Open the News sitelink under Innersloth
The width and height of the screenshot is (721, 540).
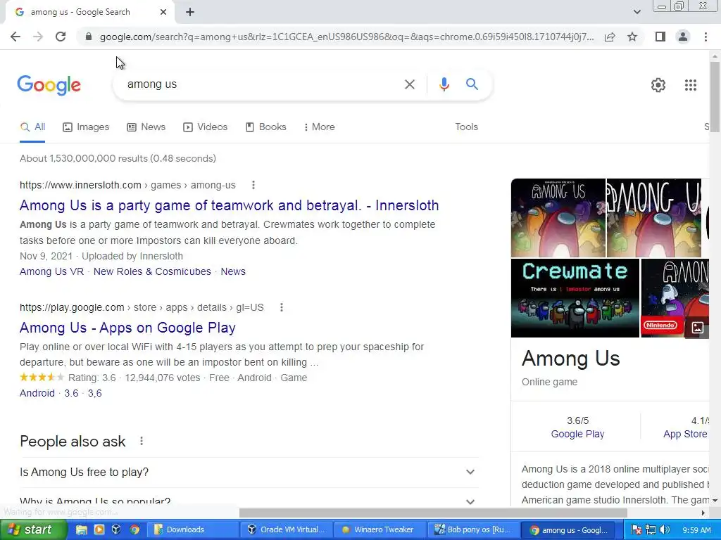233,271
